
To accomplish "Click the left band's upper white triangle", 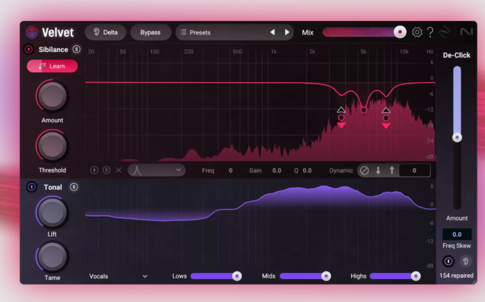I will point(341,110).
